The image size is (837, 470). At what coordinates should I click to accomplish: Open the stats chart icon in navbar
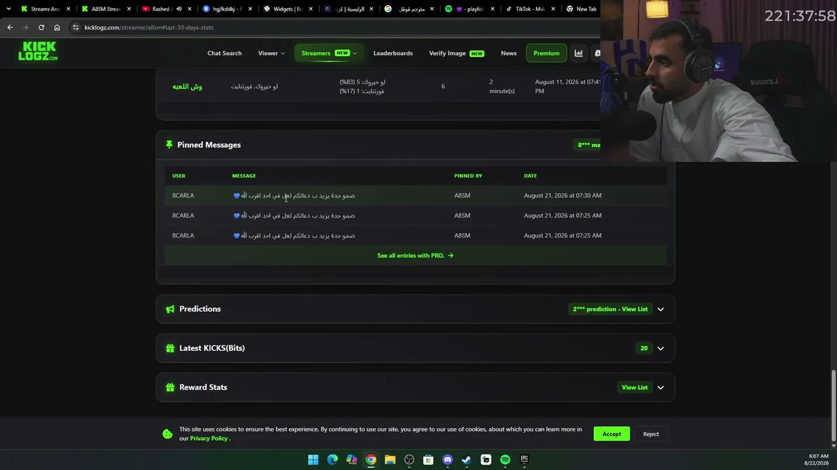point(579,53)
